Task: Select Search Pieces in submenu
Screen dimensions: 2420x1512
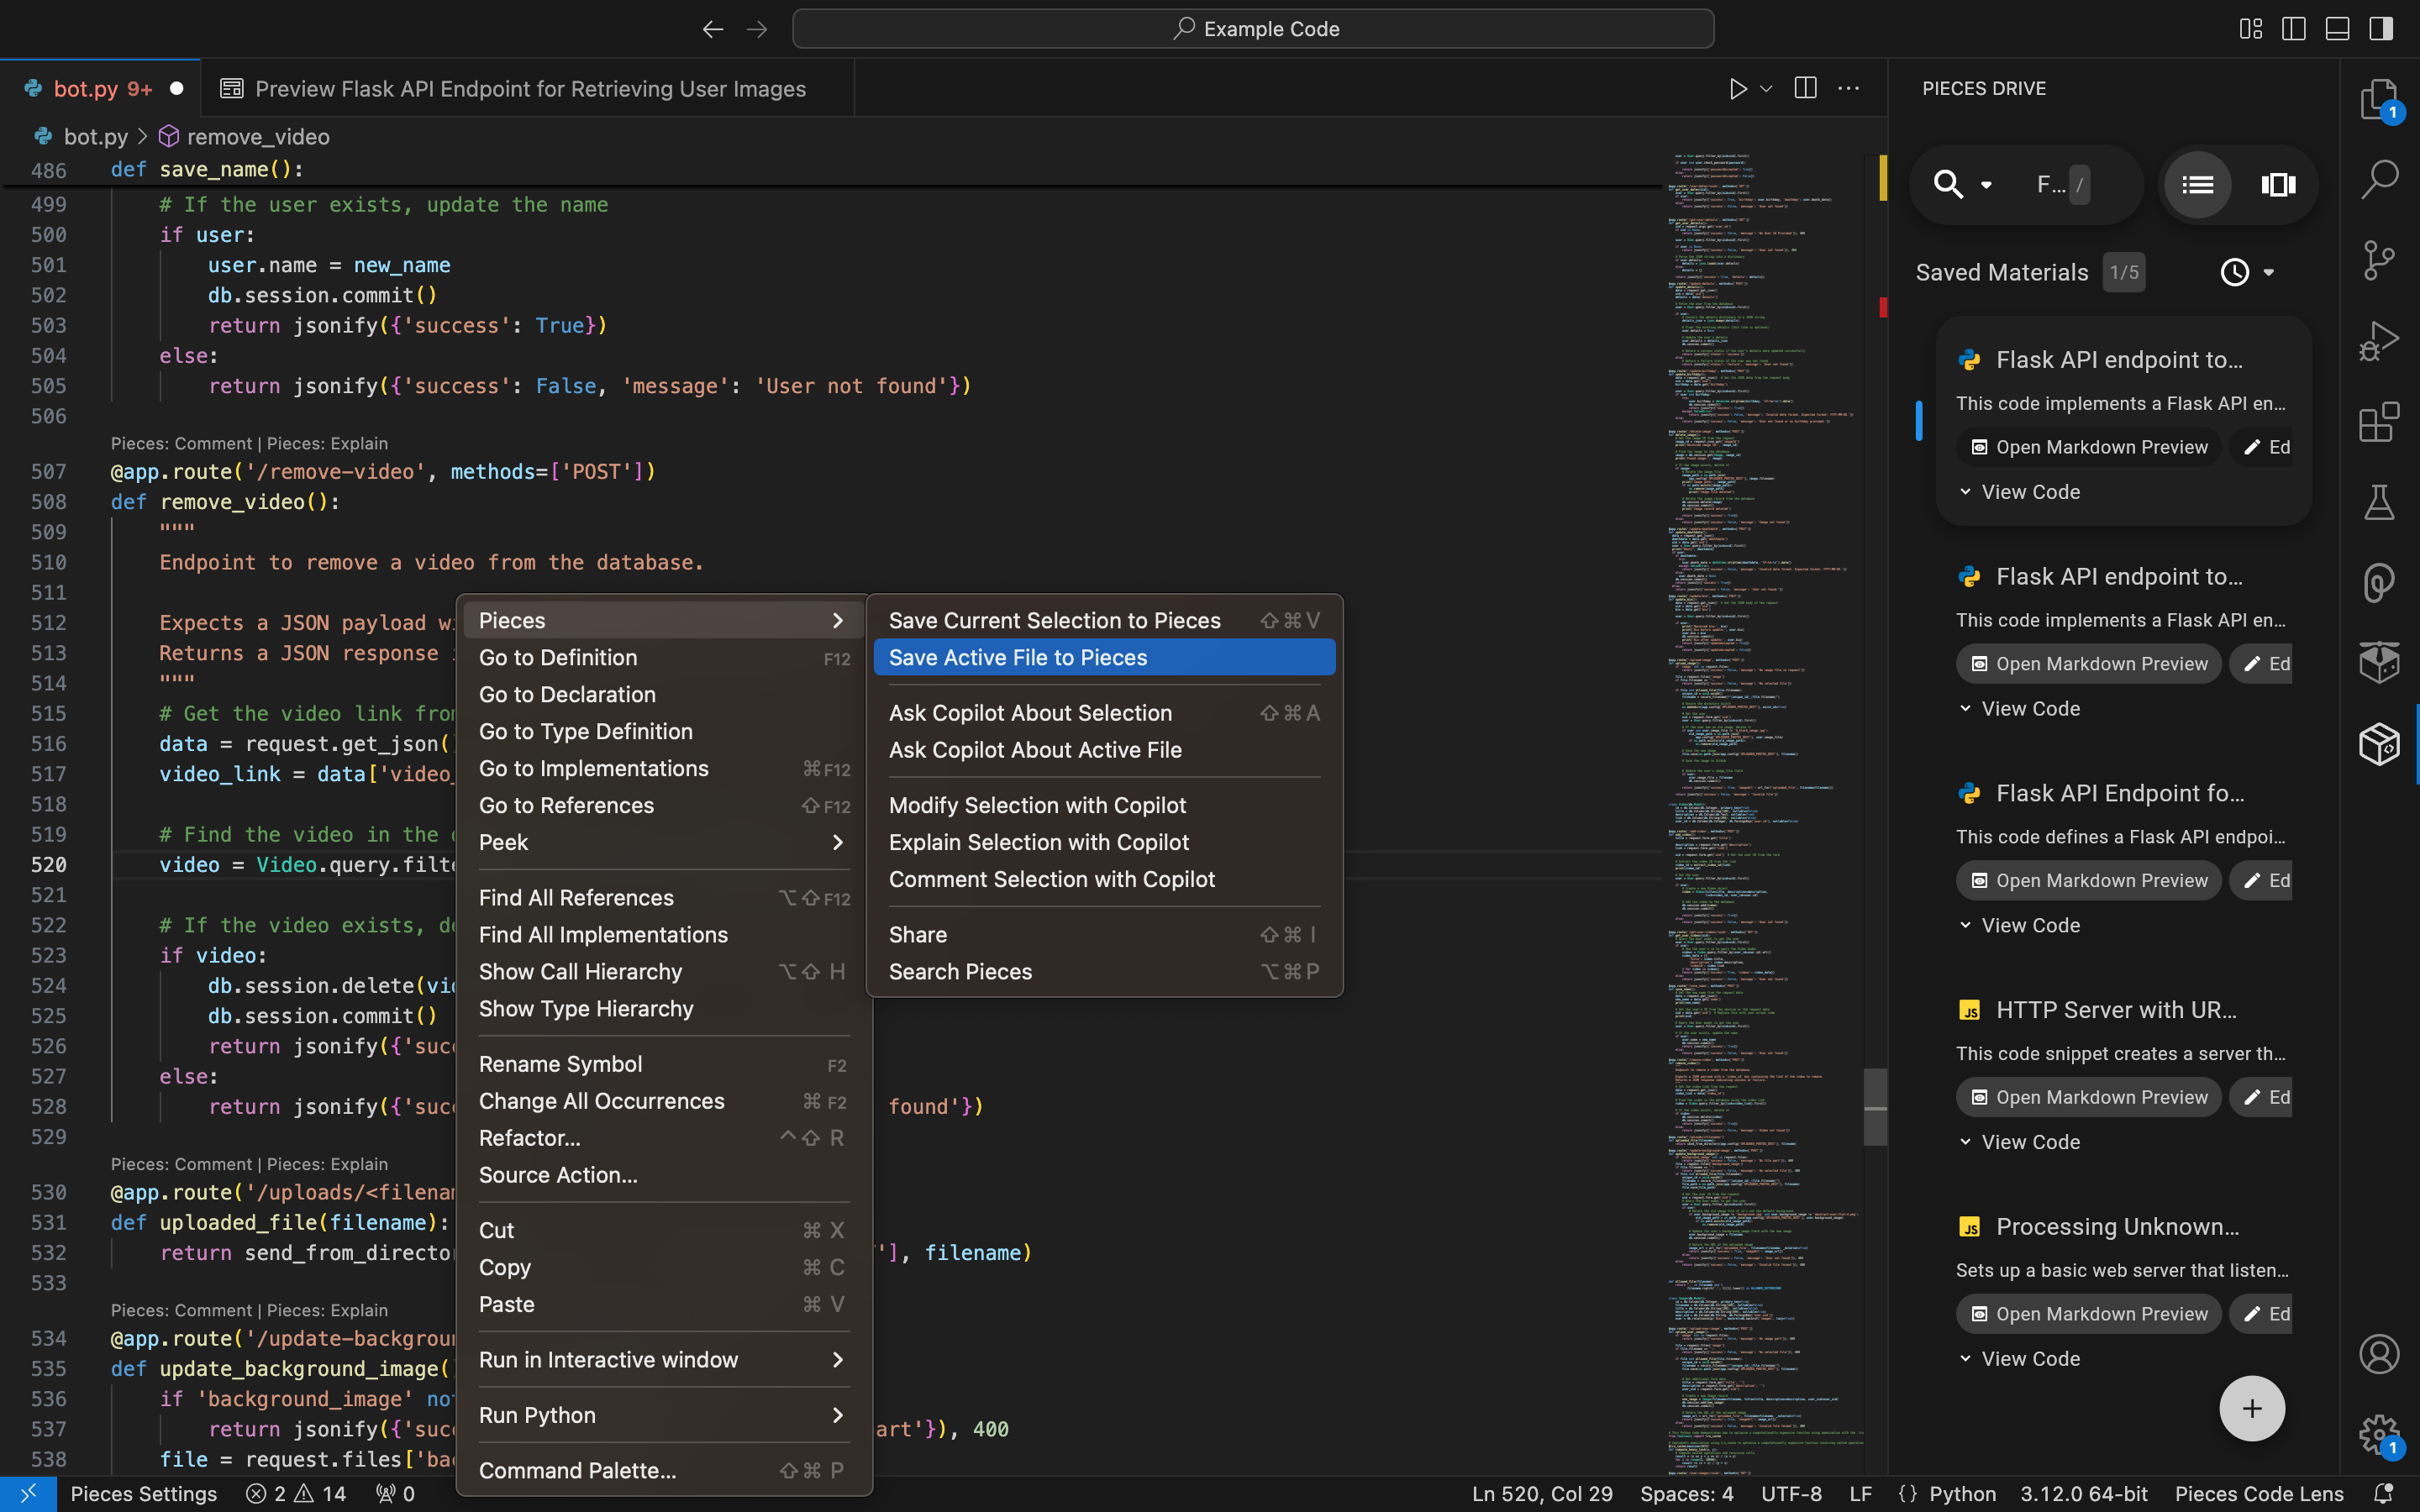Action: click(1104, 971)
